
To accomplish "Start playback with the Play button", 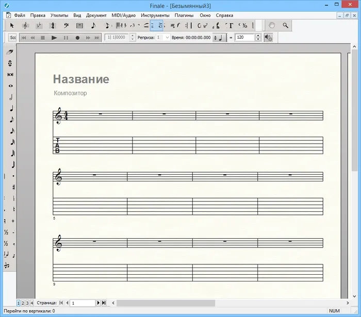I will (54, 38).
